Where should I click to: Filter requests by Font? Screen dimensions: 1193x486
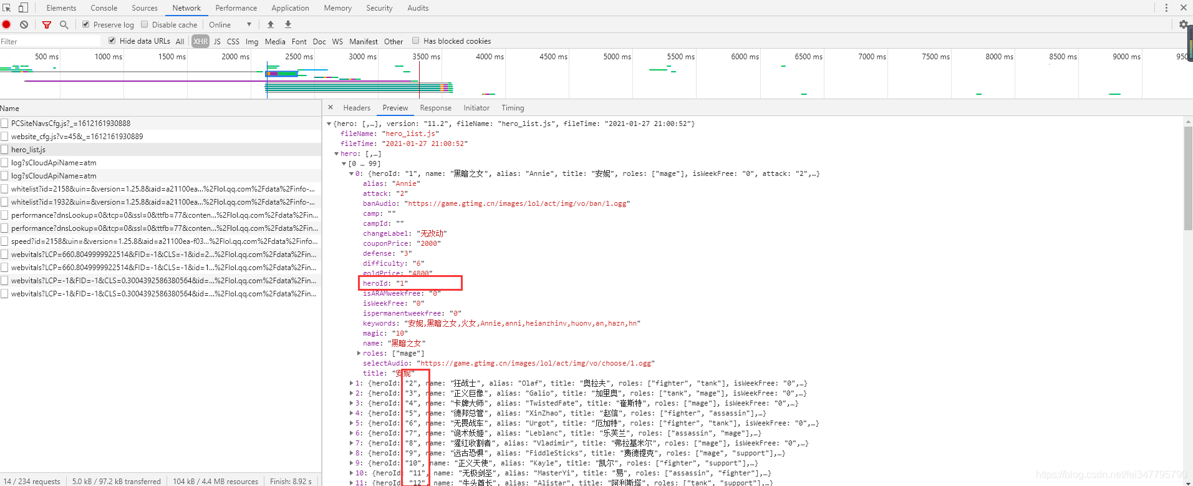point(299,41)
